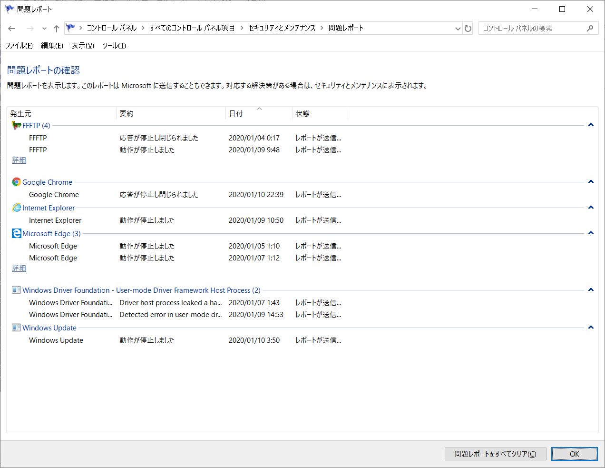This screenshot has width=605, height=468.
Task: Click 詳細 link under FFFTP group
Action: click(19, 160)
